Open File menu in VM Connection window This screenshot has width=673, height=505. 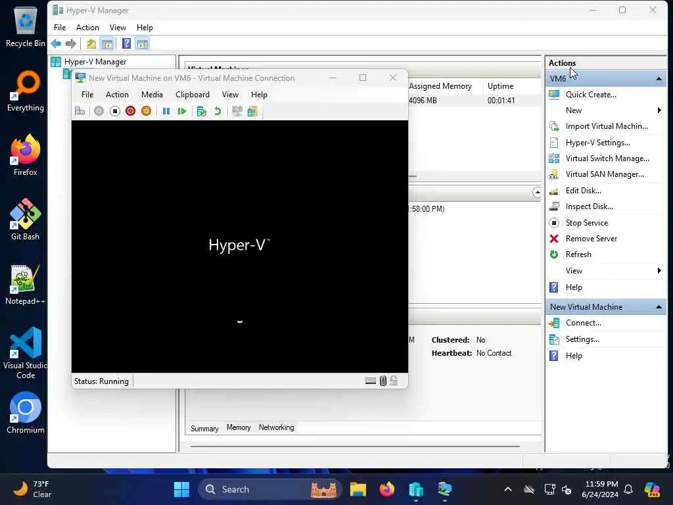coord(87,95)
